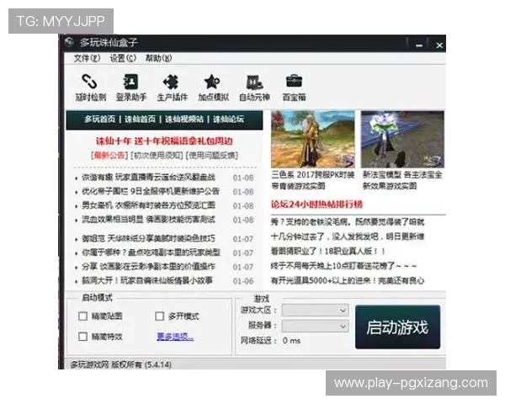Click the app logo in title bar
Viewport: 505px width, 404px height.
coord(69,42)
